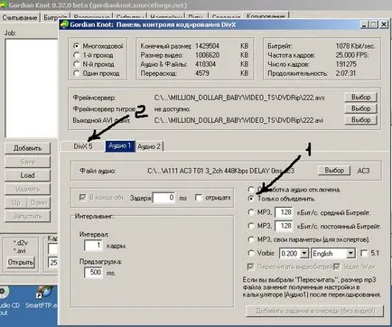The image size is (392, 327).
Task: Click the Job list box
Action: click(32, 89)
